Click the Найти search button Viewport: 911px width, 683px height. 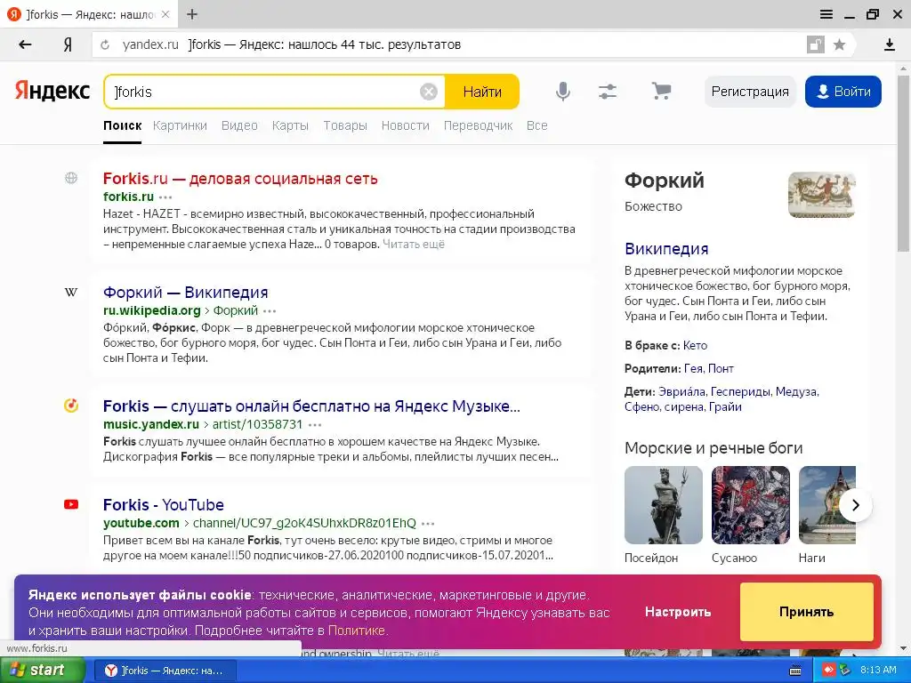coord(482,92)
